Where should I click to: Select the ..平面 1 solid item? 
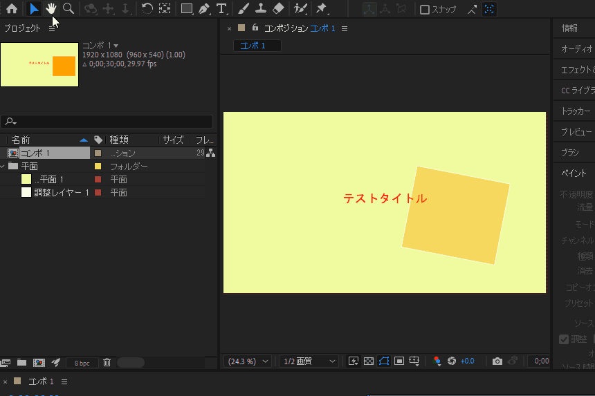[x=48, y=179]
